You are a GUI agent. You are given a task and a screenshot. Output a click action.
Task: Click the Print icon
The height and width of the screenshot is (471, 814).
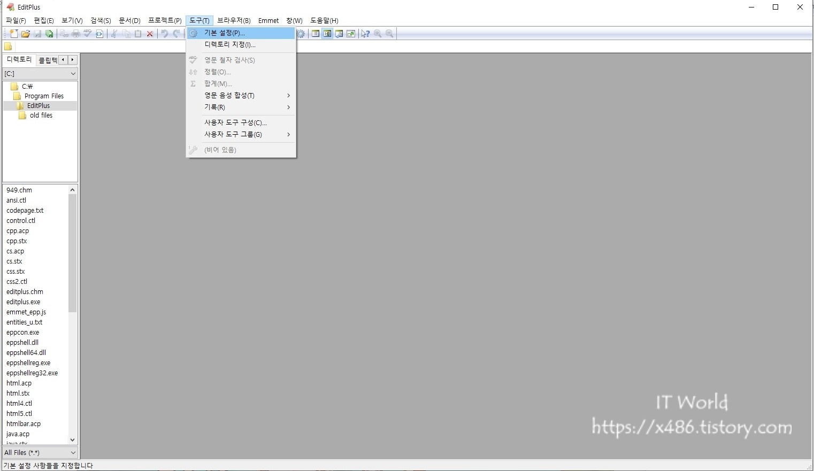76,34
